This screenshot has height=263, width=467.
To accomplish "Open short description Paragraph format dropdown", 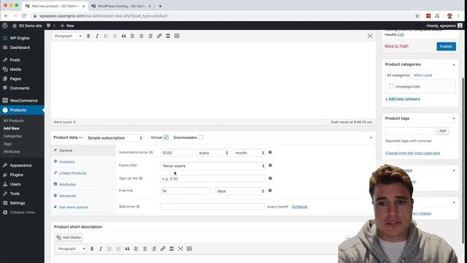I will pyautogui.click(x=72, y=248).
